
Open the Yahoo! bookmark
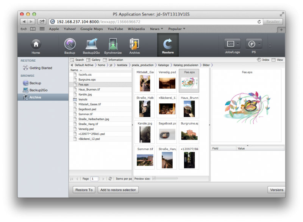click(x=70, y=29)
